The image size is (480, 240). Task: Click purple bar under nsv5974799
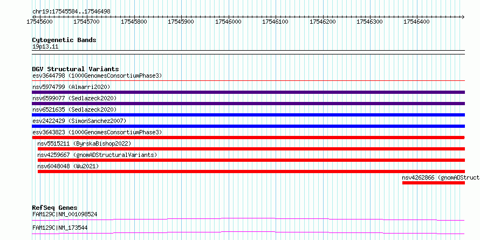[248, 92]
